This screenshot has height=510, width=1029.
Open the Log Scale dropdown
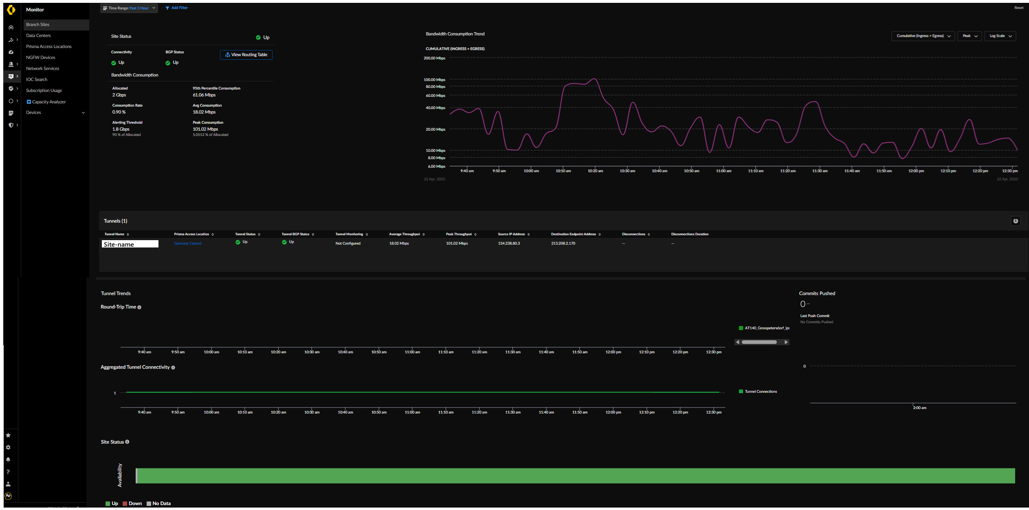click(1000, 36)
